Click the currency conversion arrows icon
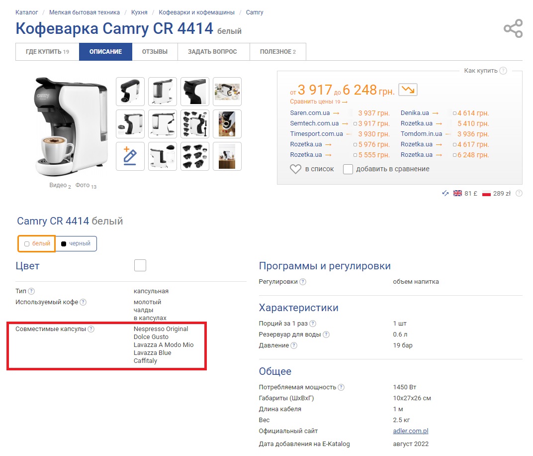533x456 pixels. coord(445,194)
